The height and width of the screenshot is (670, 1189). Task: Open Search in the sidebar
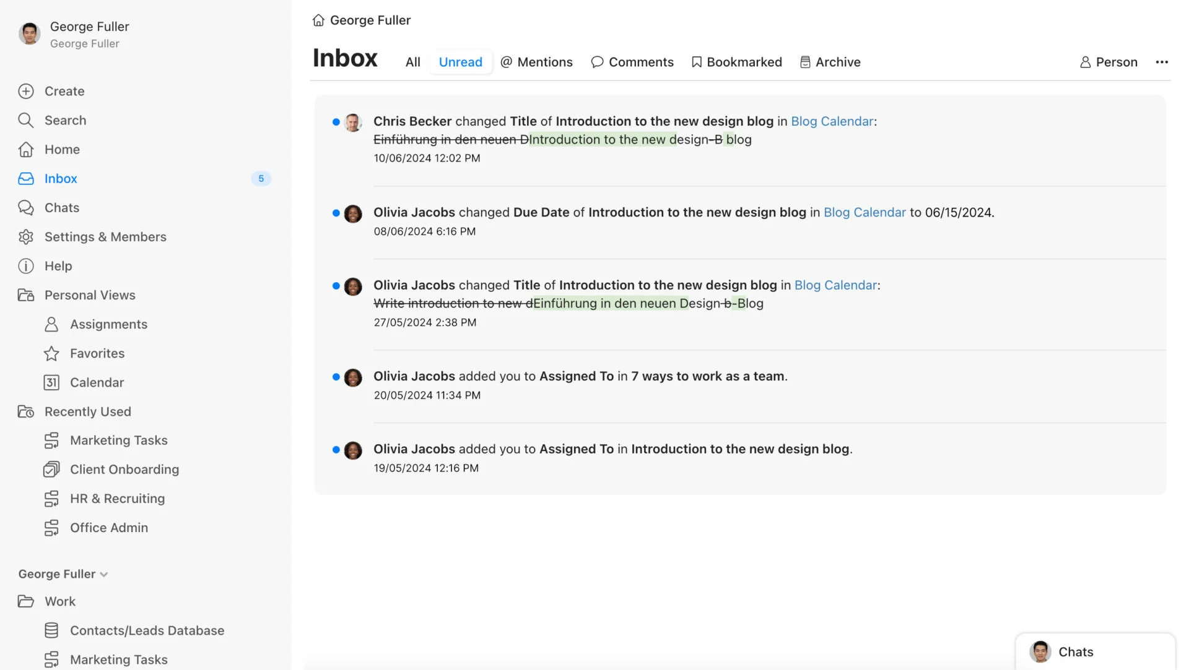tap(64, 120)
